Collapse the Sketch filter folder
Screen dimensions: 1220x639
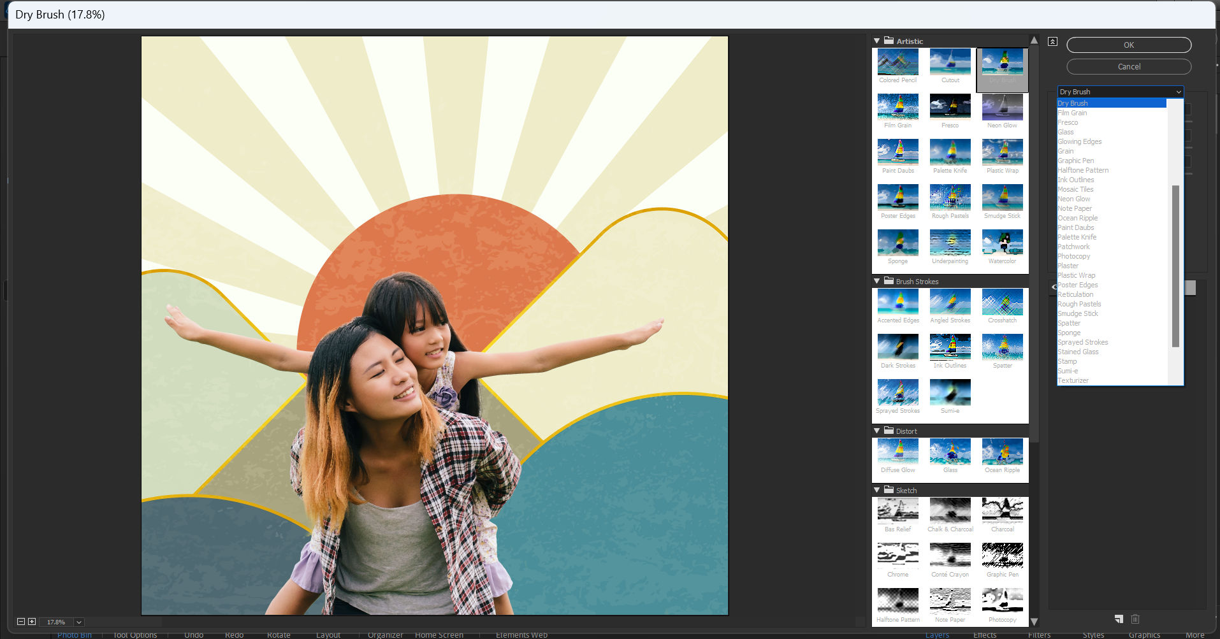[x=877, y=490]
